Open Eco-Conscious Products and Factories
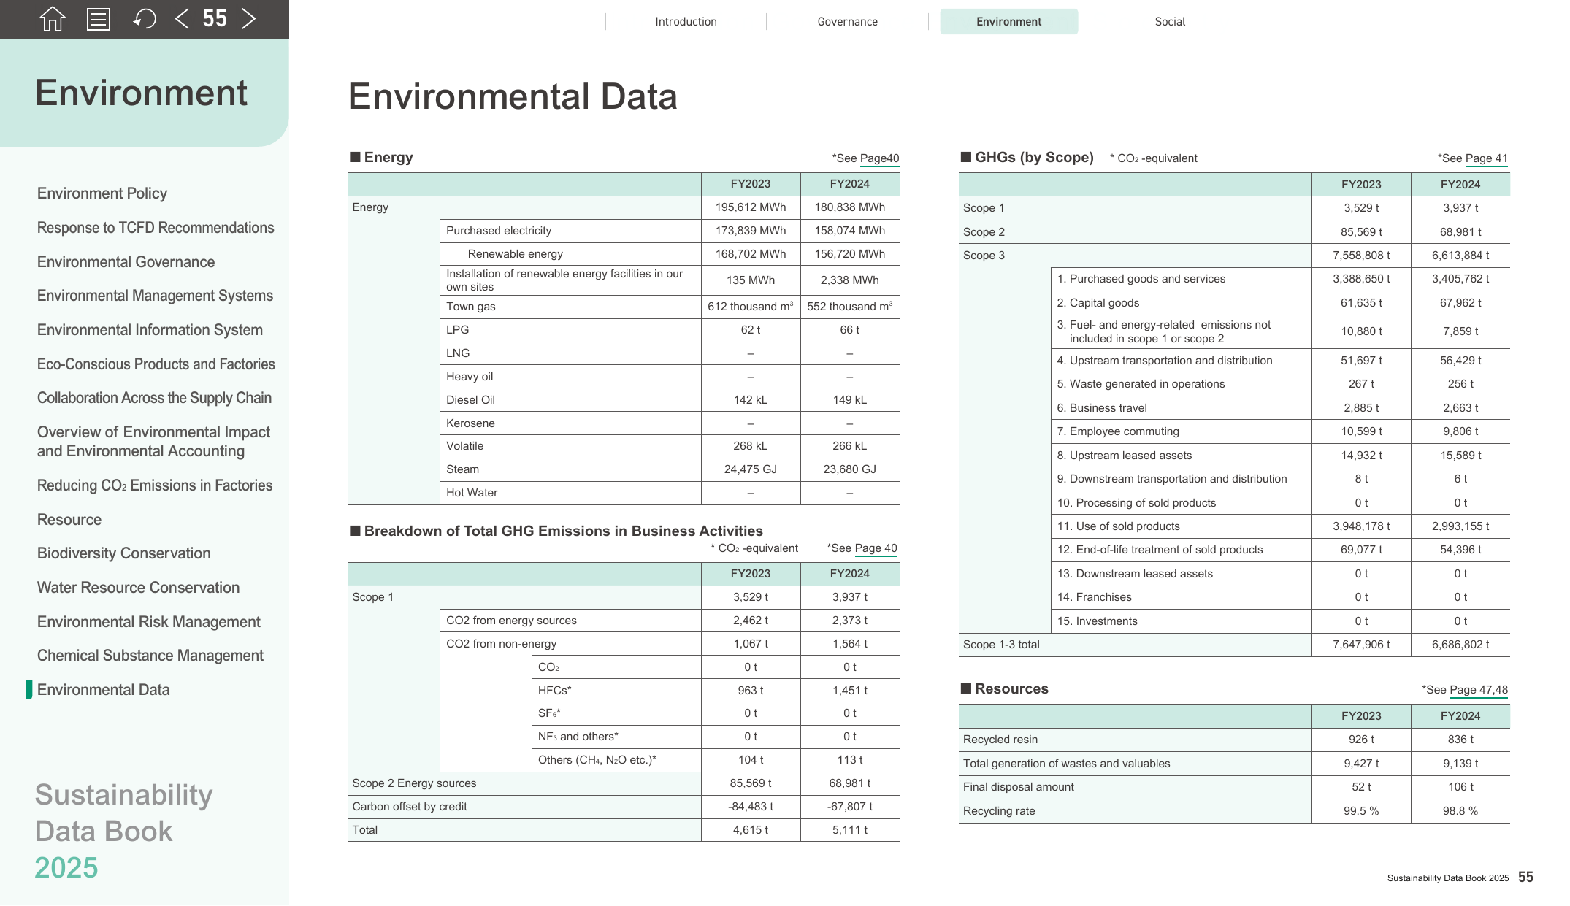This screenshot has width=1570, height=906. (156, 364)
